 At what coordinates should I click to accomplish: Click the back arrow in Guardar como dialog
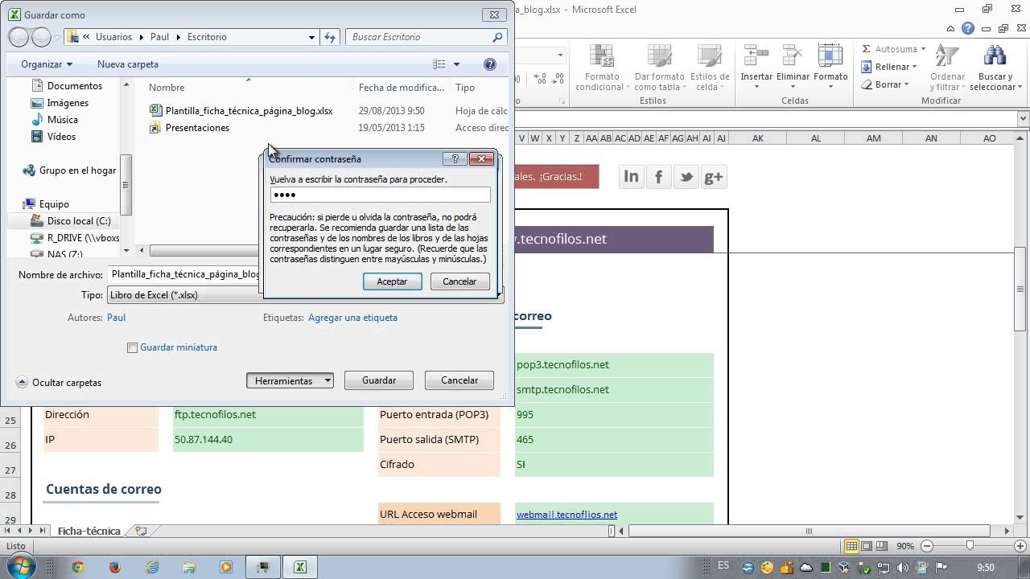(19, 37)
